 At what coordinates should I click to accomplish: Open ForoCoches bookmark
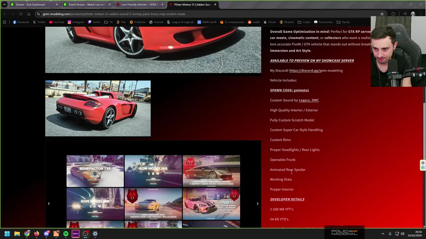click(323, 22)
